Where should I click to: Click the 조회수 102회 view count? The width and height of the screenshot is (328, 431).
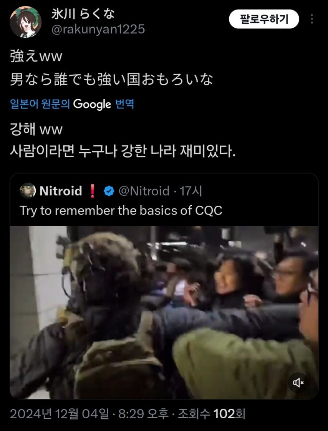(211, 414)
